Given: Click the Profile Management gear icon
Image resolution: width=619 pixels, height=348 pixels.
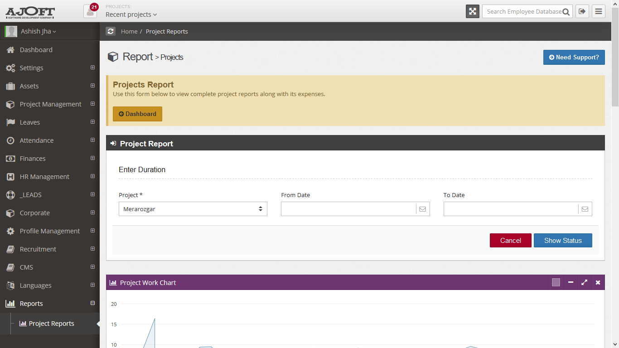Looking at the screenshot, I should coord(10,231).
